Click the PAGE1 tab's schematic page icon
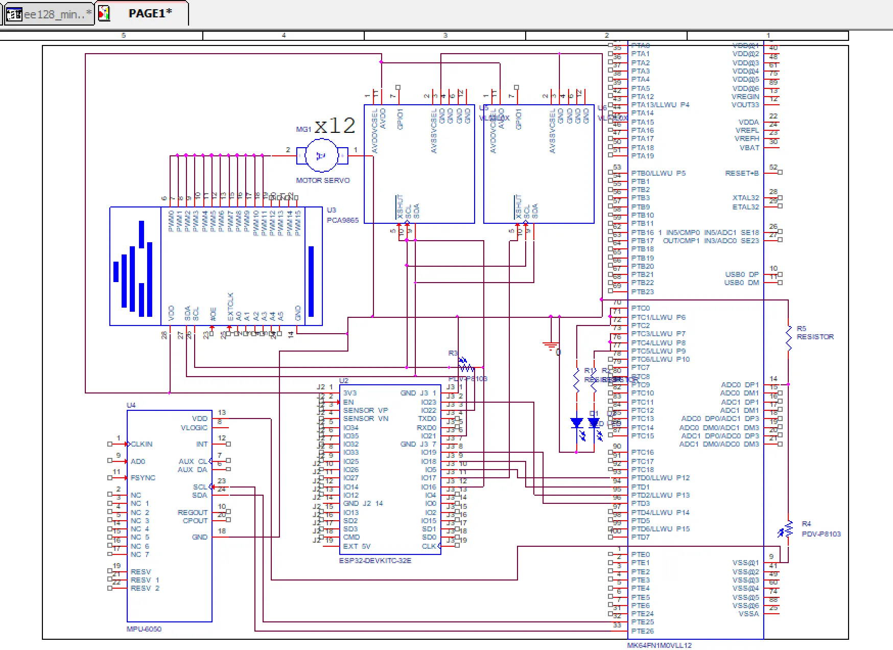 pyautogui.click(x=104, y=14)
